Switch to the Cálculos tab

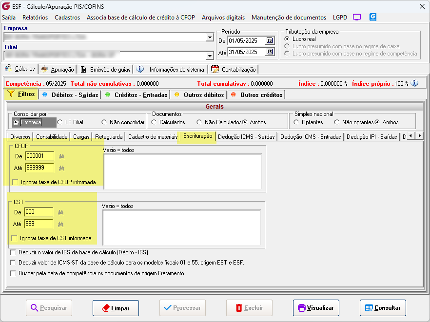pyautogui.click(x=20, y=69)
